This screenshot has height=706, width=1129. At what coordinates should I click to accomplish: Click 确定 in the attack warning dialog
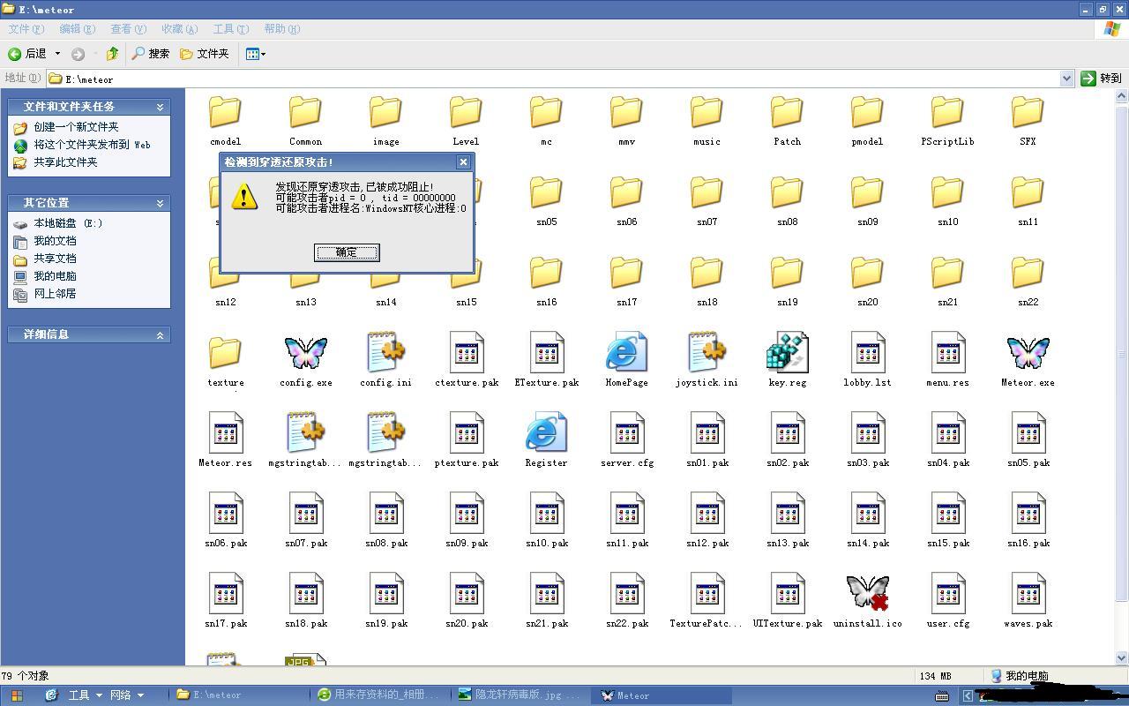pyautogui.click(x=347, y=252)
